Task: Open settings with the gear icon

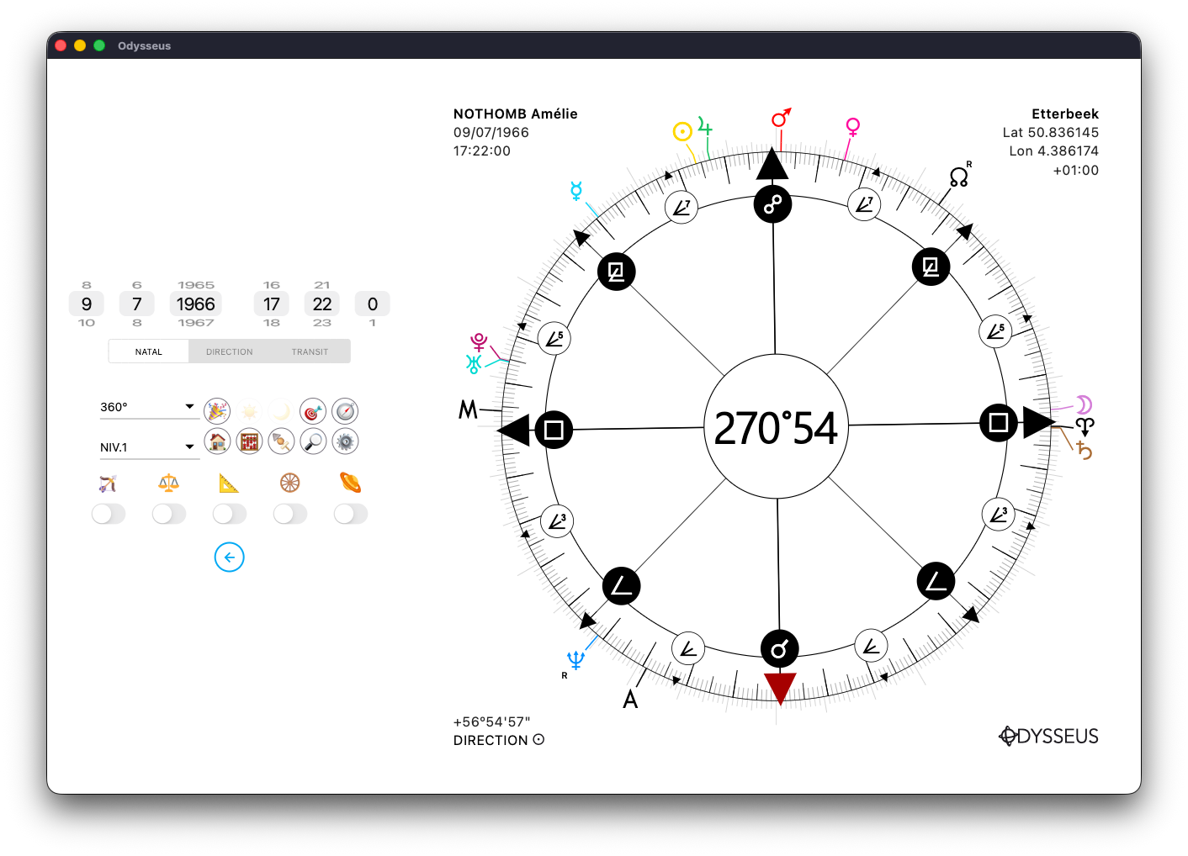Action: (x=345, y=441)
